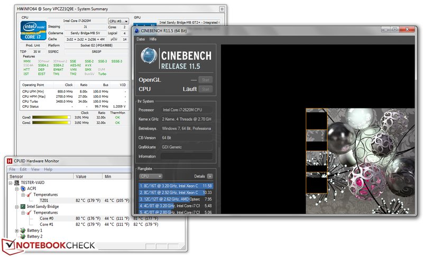Click the Intel Core i7 logo in HWiNFO64
423x257 pixels.
[33, 31]
